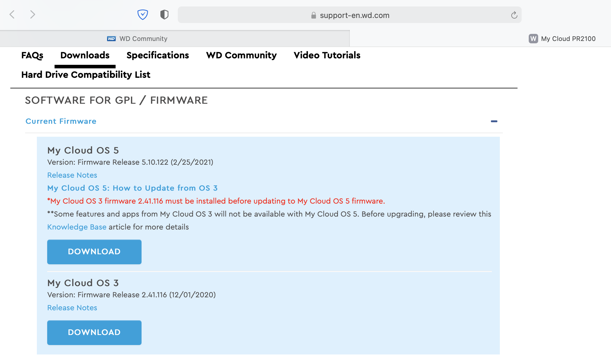
Task: Download My Cloud OS 3 firmware
Action: click(x=94, y=333)
